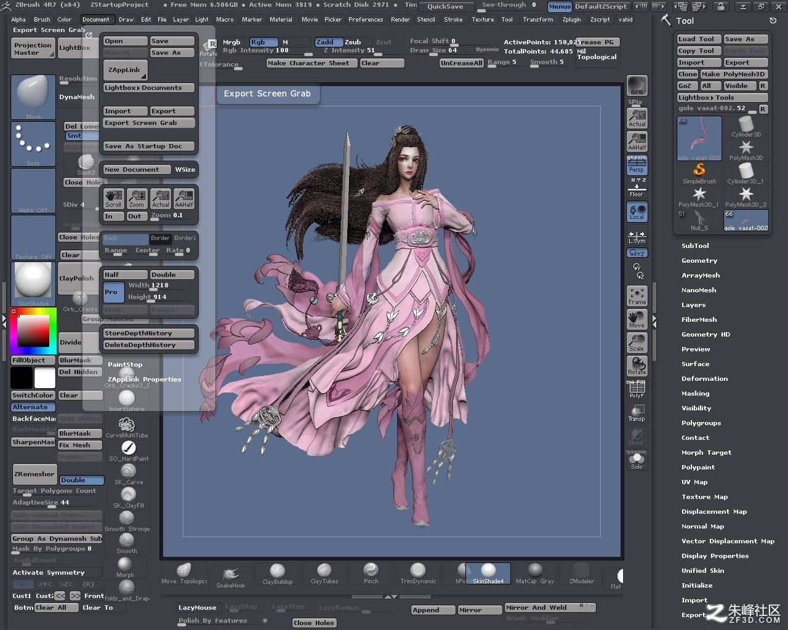Click Load Tool button
The width and height of the screenshot is (788, 630).
(x=699, y=39)
